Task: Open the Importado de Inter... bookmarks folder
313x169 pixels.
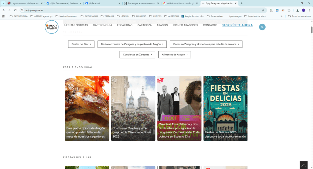Action: point(255,16)
